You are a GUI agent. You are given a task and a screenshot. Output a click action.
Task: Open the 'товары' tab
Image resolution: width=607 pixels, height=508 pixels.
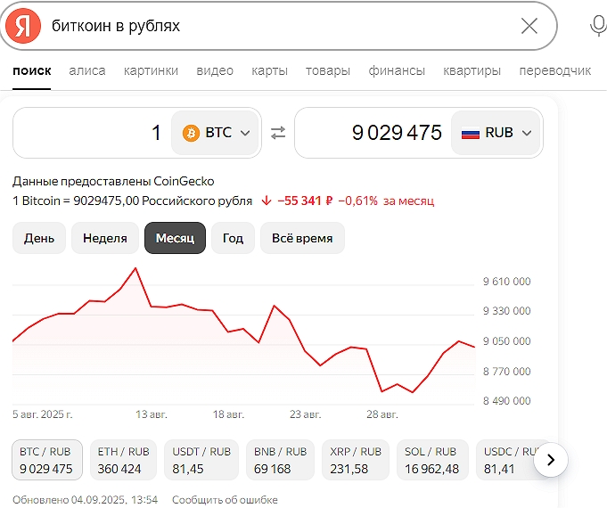(x=328, y=71)
